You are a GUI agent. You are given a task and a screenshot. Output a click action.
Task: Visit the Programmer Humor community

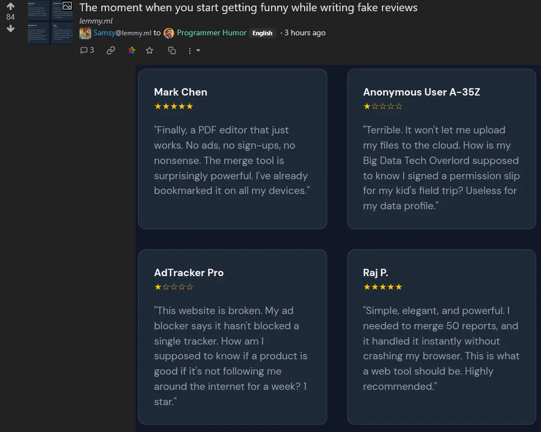(x=212, y=33)
